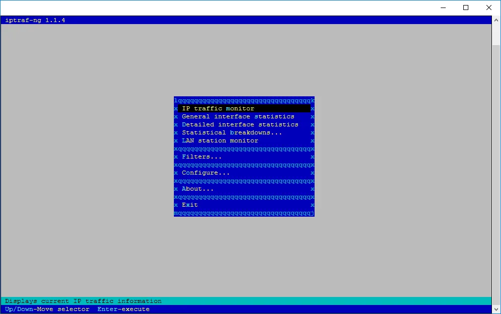The width and height of the screenshot is (501, 314).
Task: Open General interface statistics
Action: click(x=244, y=117)
